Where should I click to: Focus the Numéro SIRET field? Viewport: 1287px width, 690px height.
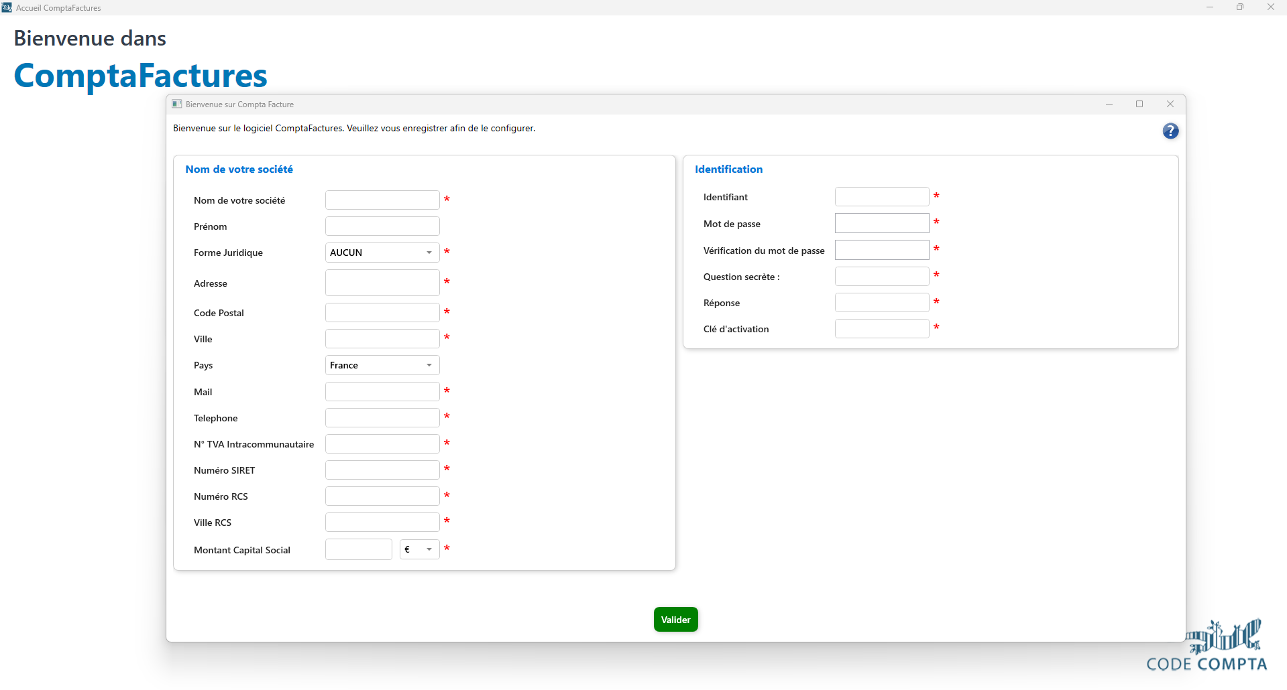(382, 470)
